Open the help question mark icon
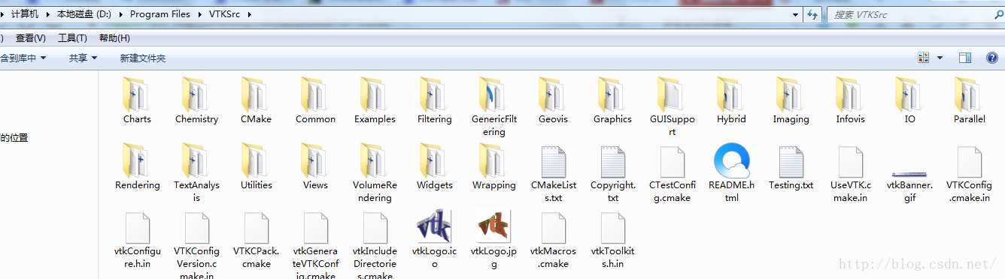 coord(992,58)
